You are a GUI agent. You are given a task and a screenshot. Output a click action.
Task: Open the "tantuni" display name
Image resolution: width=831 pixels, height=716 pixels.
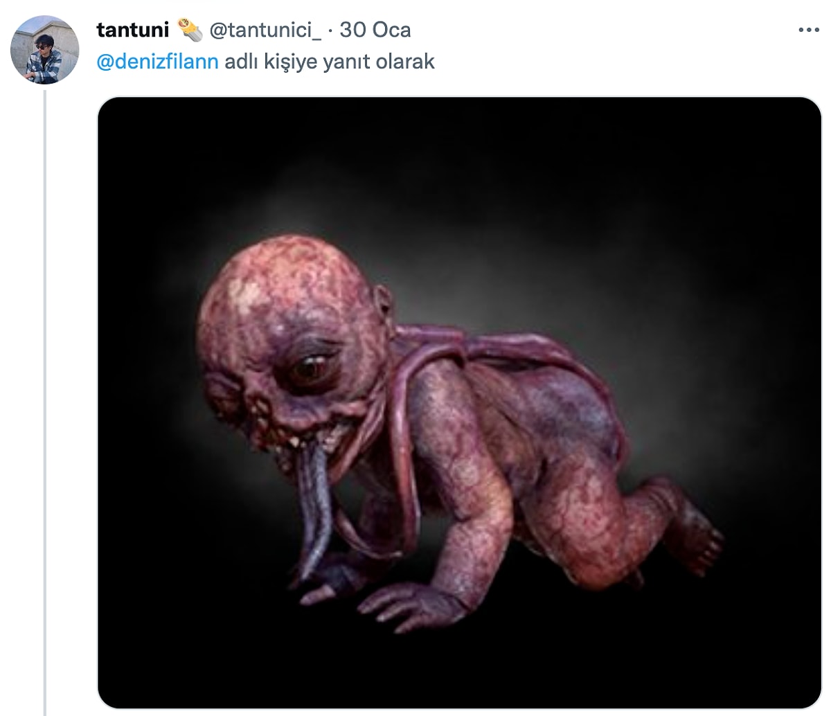pyautogui.click(x=132, y=30)
